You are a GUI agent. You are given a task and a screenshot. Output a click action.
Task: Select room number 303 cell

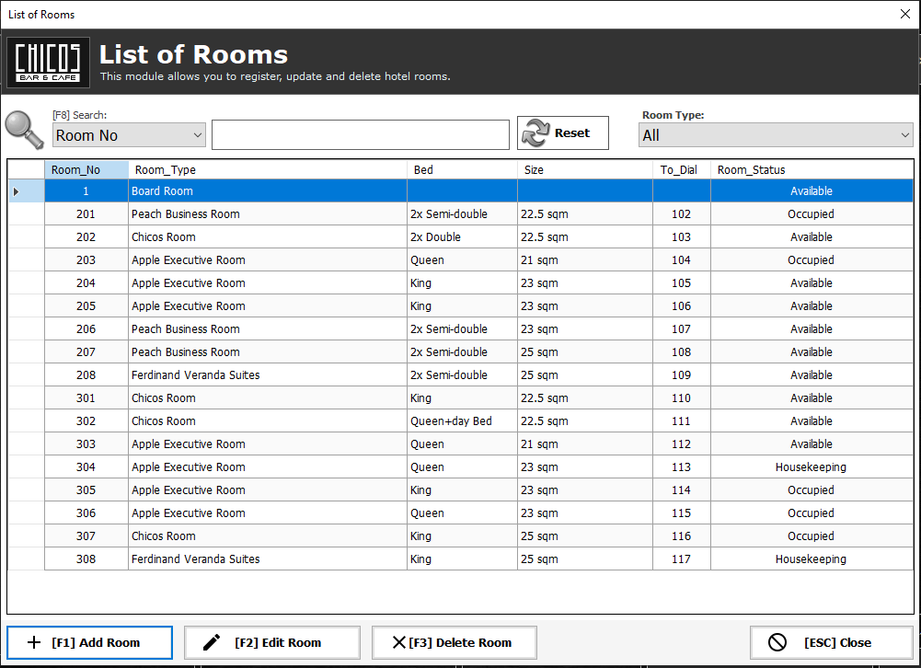[x=86, y=443]
